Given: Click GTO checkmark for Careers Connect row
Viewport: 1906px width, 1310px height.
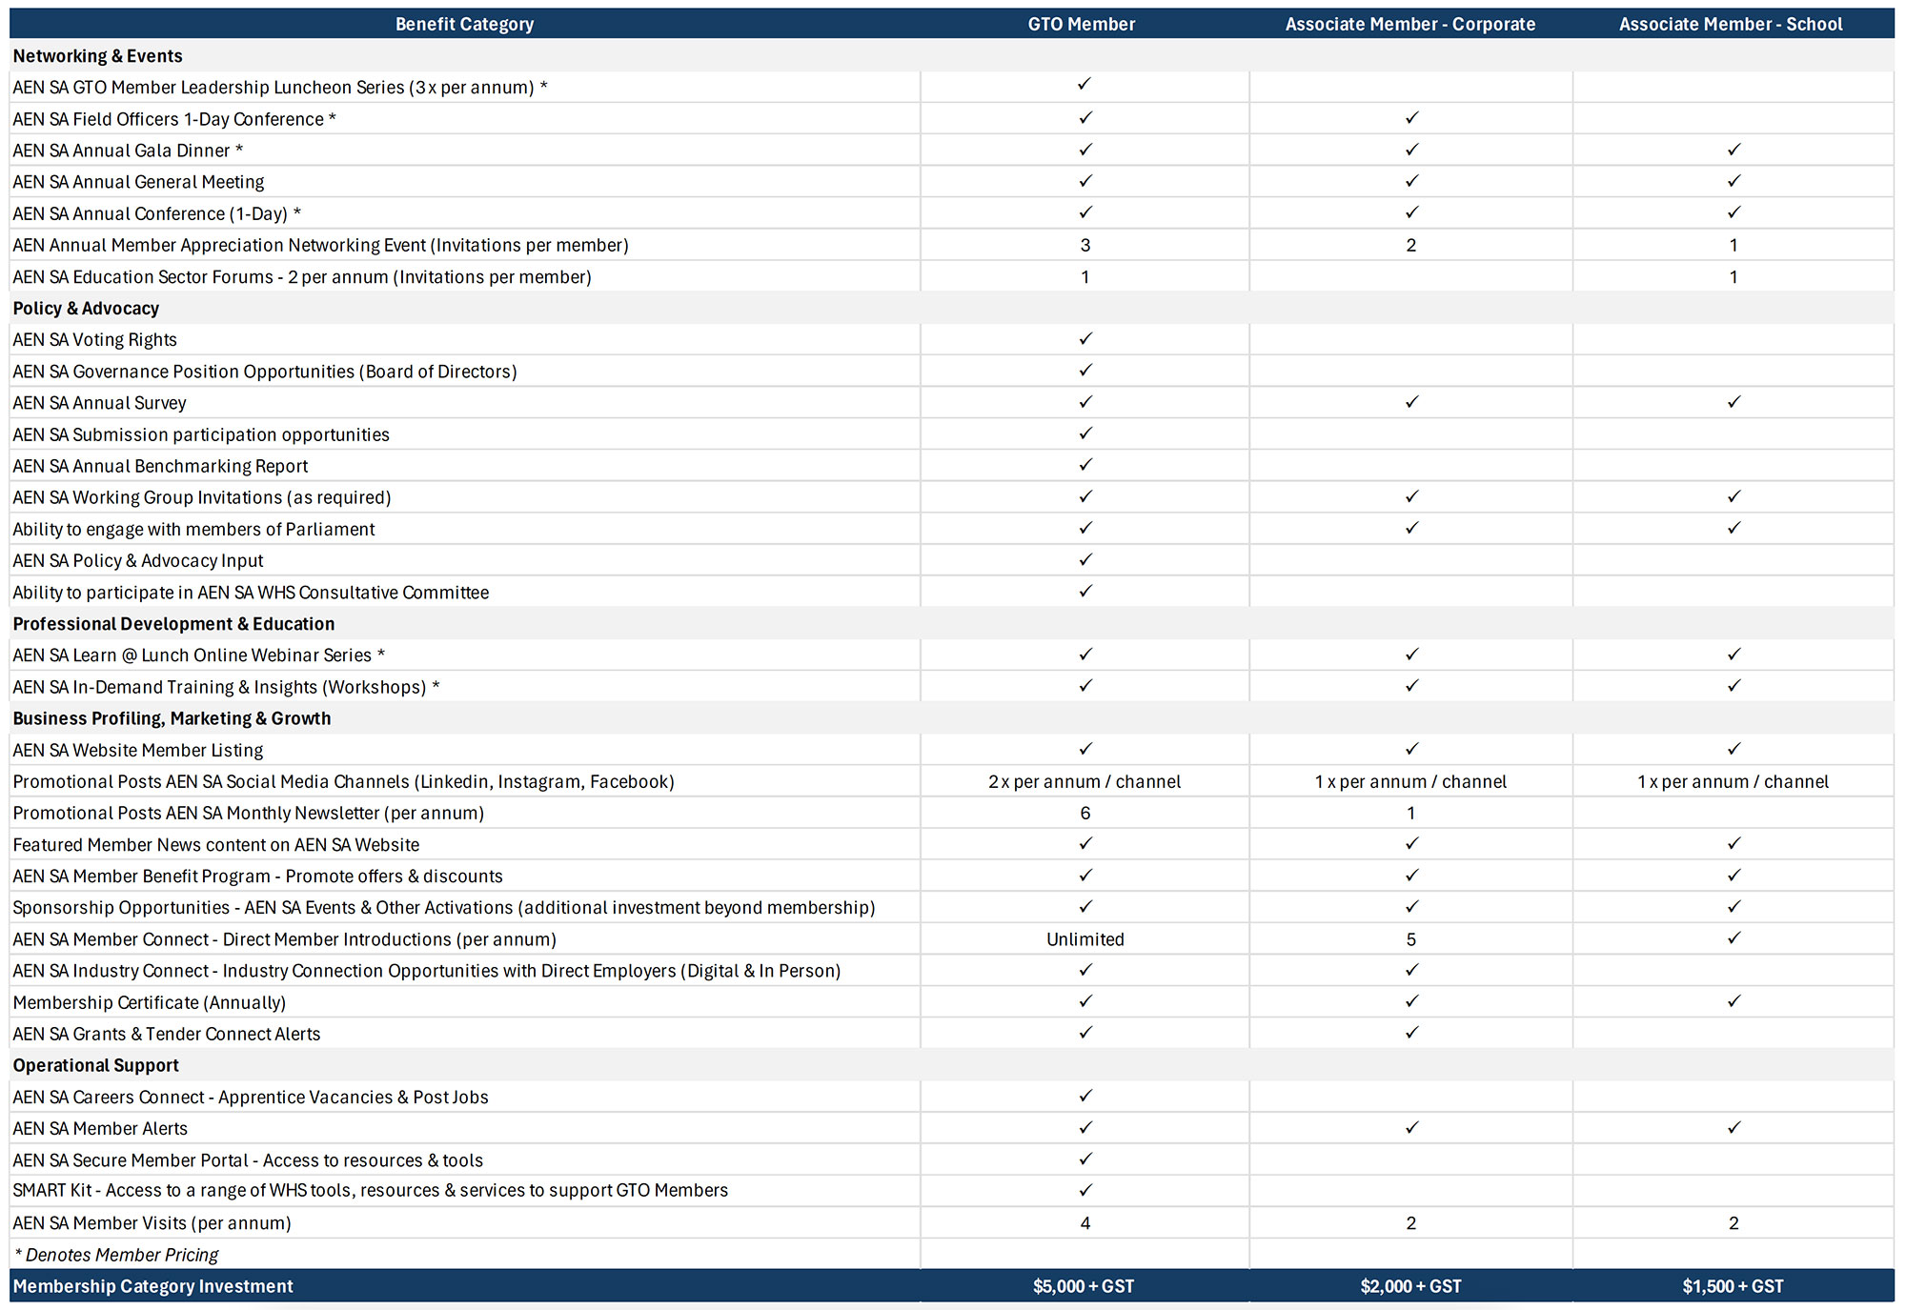Looking at the screenshot, I should 1085,1097.
